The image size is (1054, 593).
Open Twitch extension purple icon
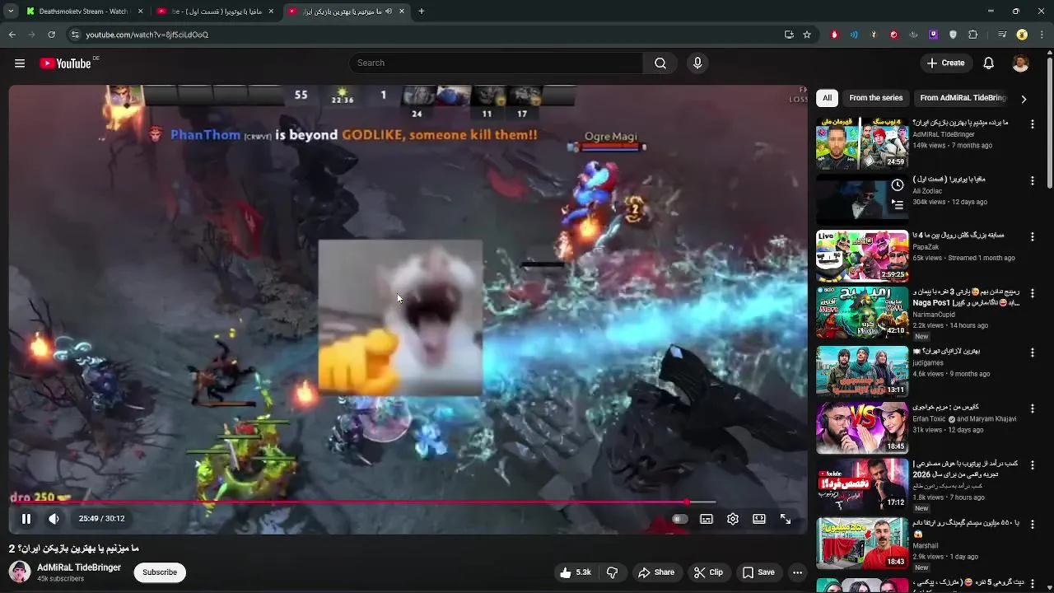pos(933,35)
